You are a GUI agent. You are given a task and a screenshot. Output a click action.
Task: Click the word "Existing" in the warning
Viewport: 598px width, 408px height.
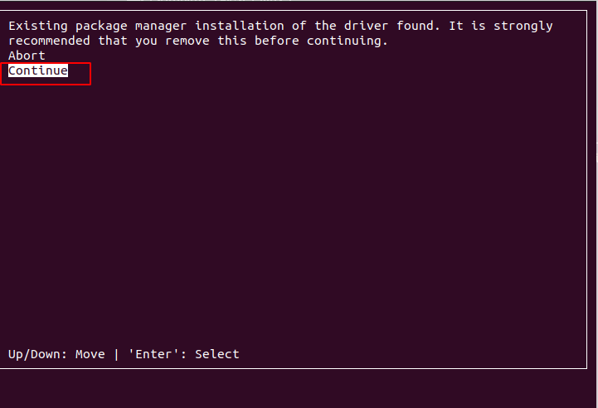(x=38, y=26)
